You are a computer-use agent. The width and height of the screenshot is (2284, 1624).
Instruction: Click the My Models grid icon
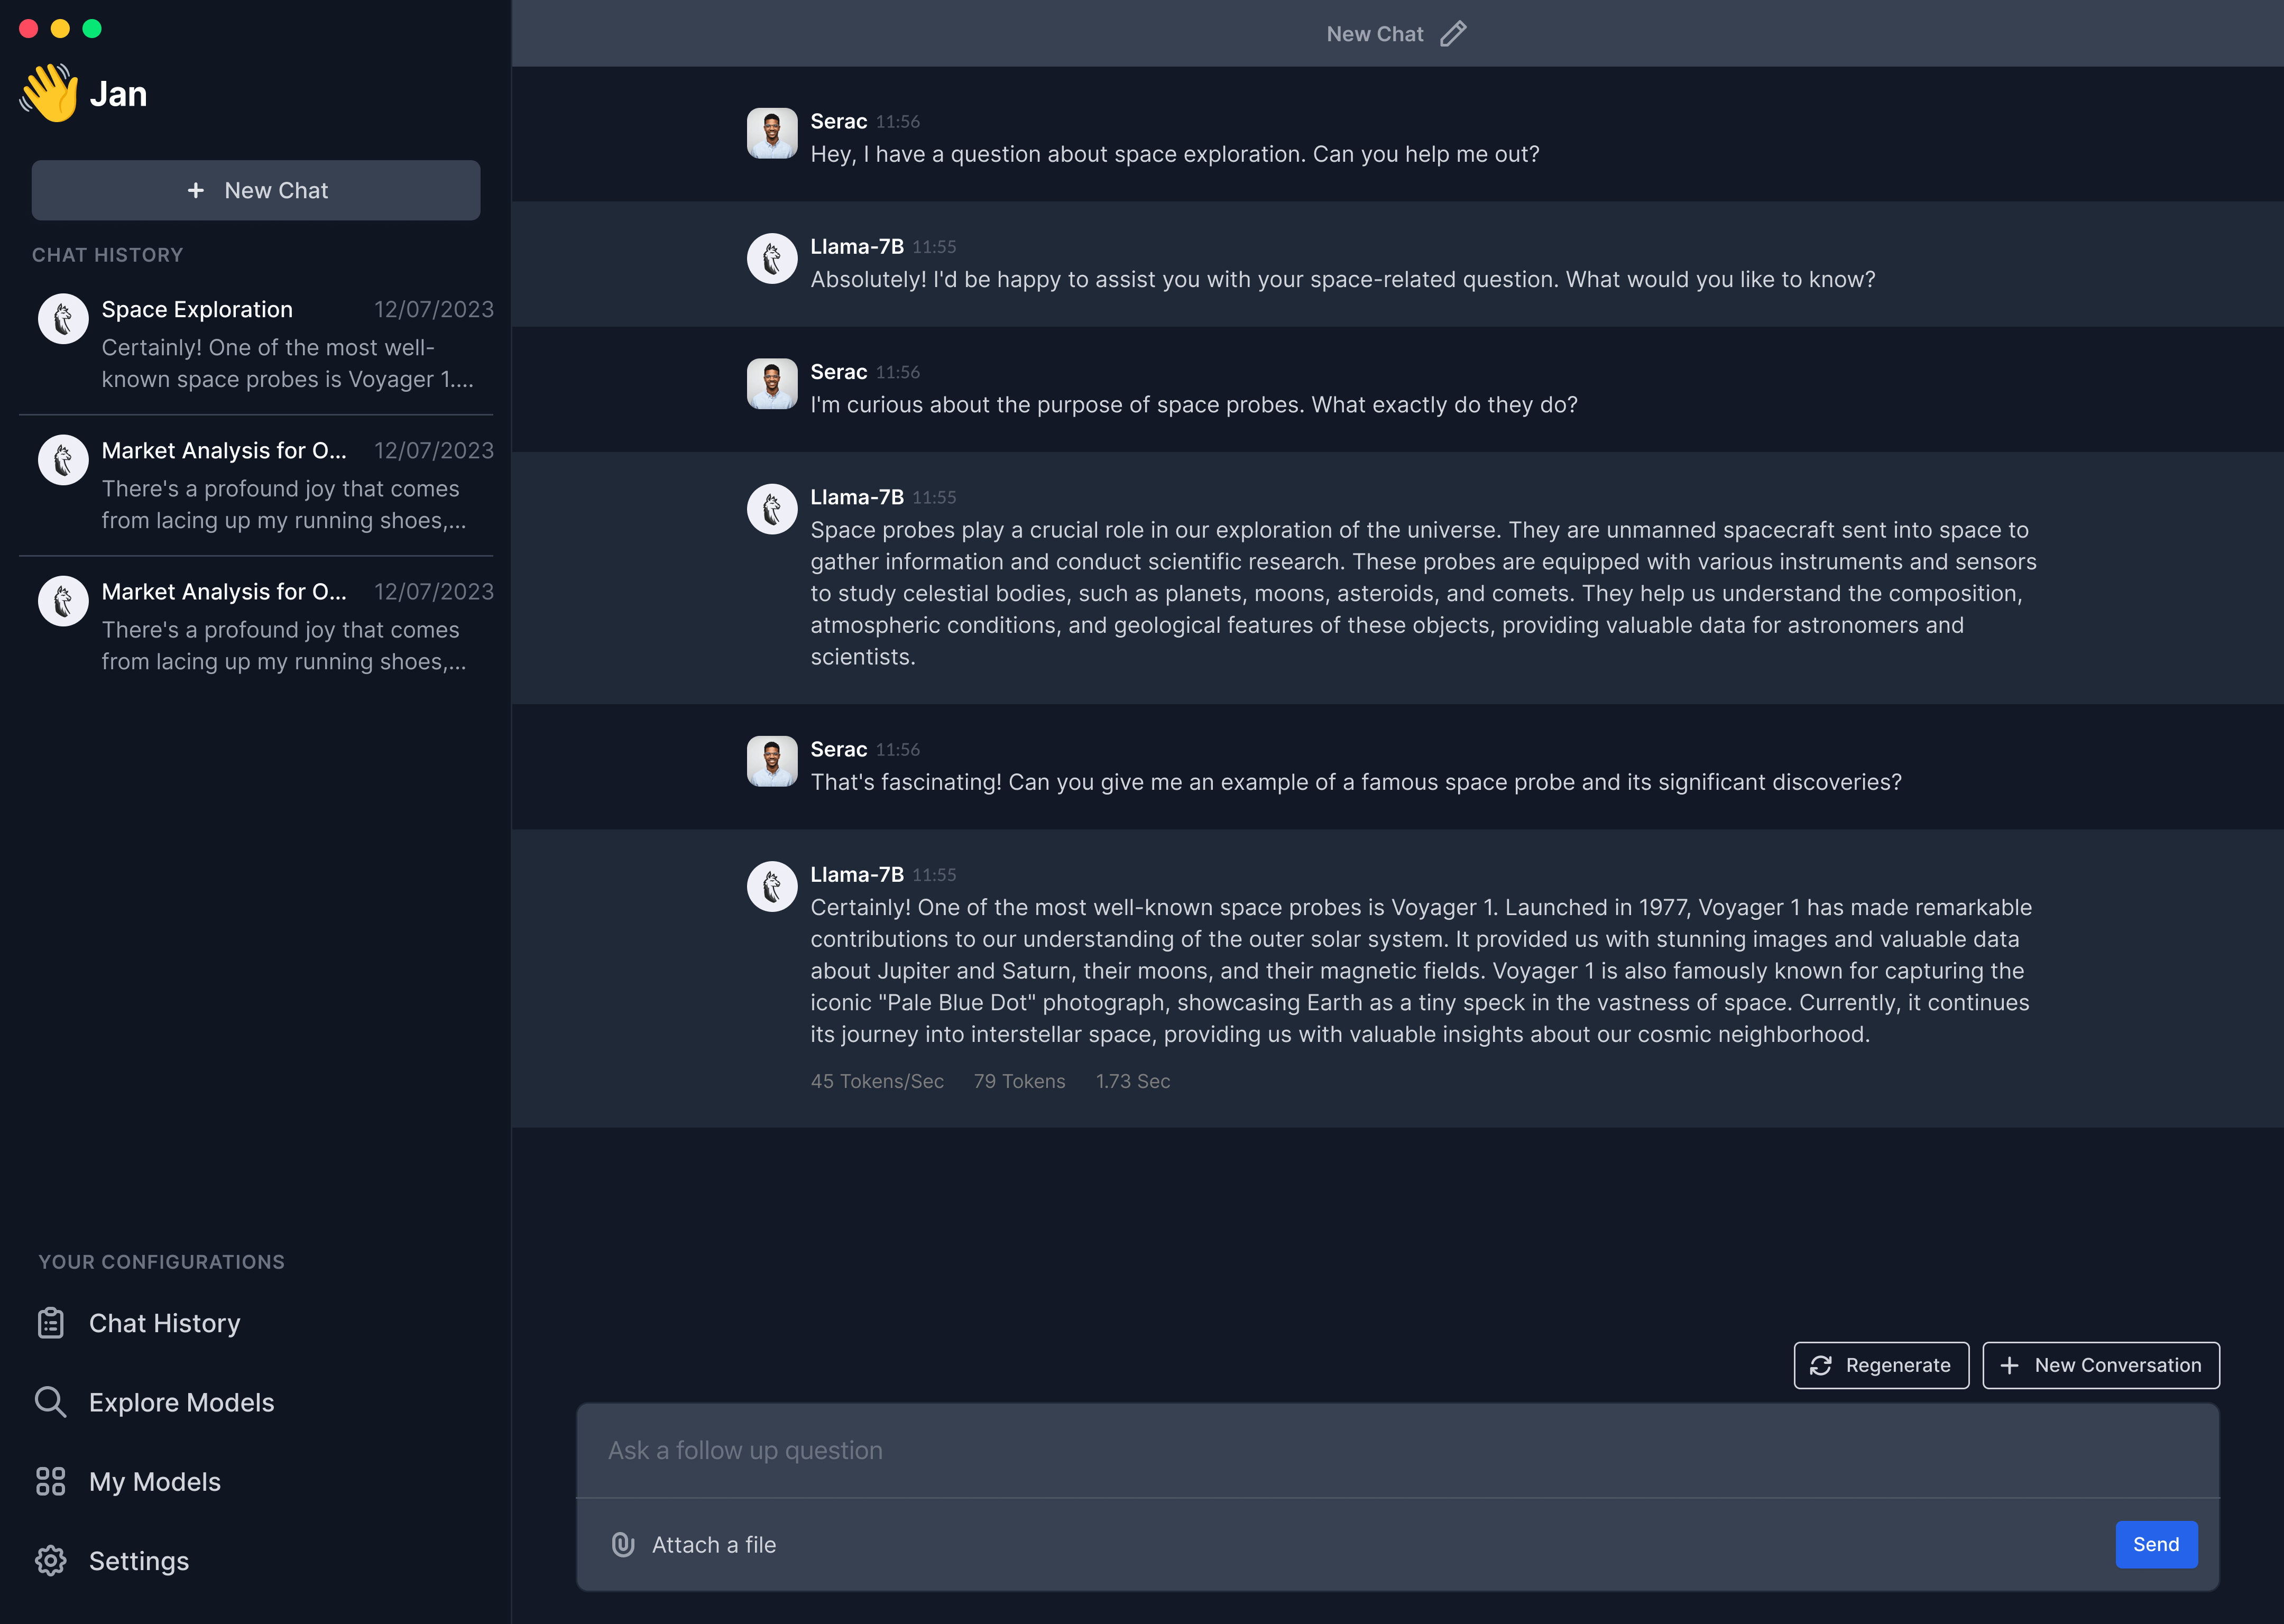[51, 1481]
